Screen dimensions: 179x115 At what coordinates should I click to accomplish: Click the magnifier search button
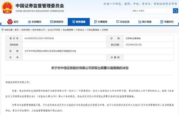(175, 11)
